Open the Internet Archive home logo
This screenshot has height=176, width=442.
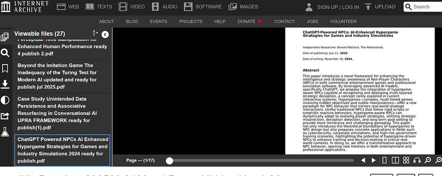[x=25, y=6]
